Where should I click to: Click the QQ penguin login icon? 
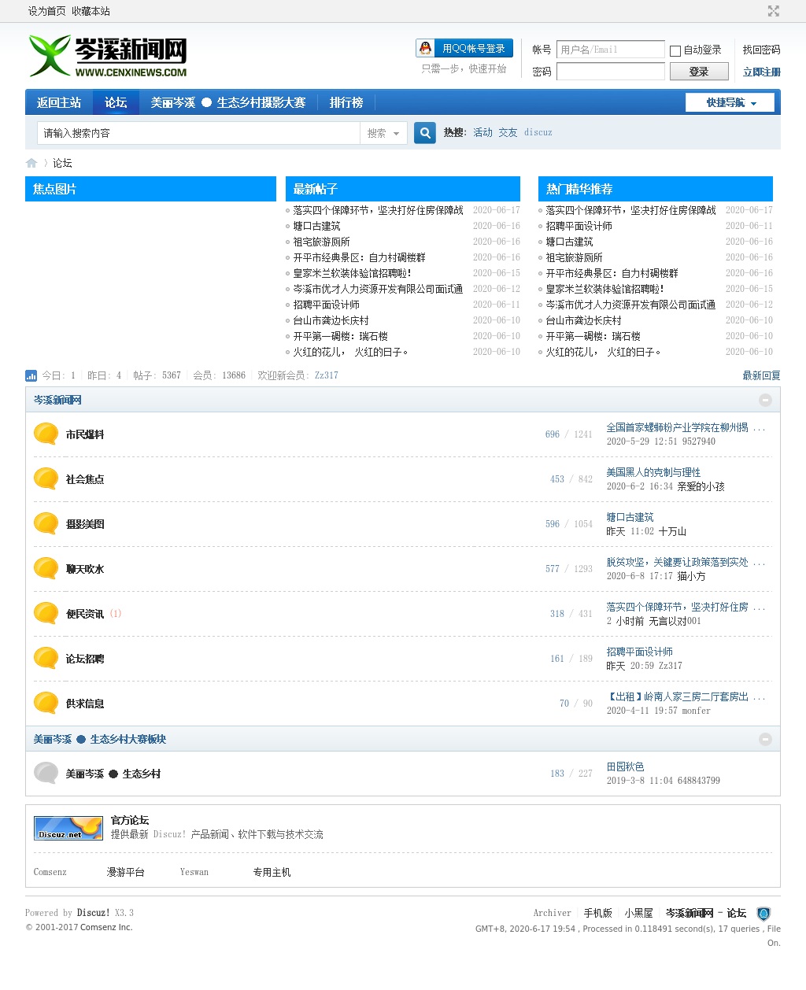[426, 48]
